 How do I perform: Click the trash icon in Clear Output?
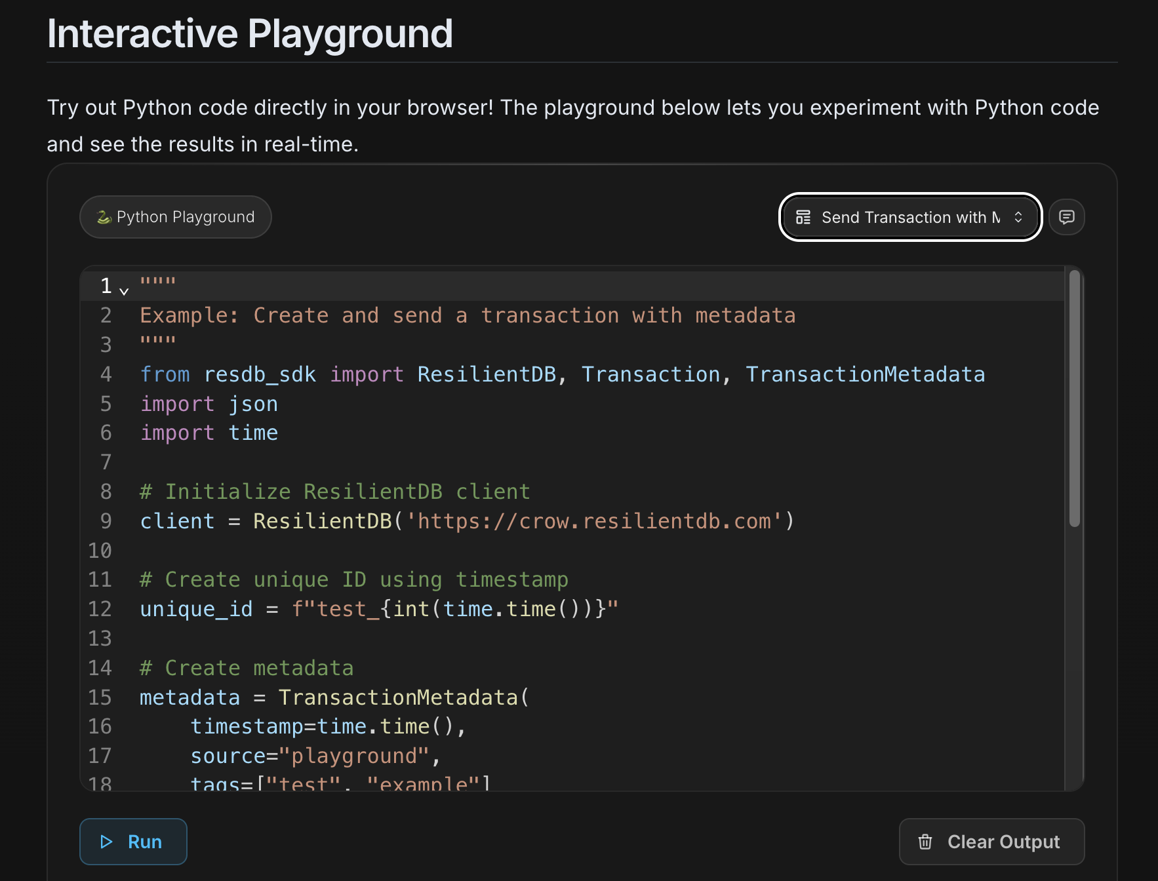click(925, 842)
